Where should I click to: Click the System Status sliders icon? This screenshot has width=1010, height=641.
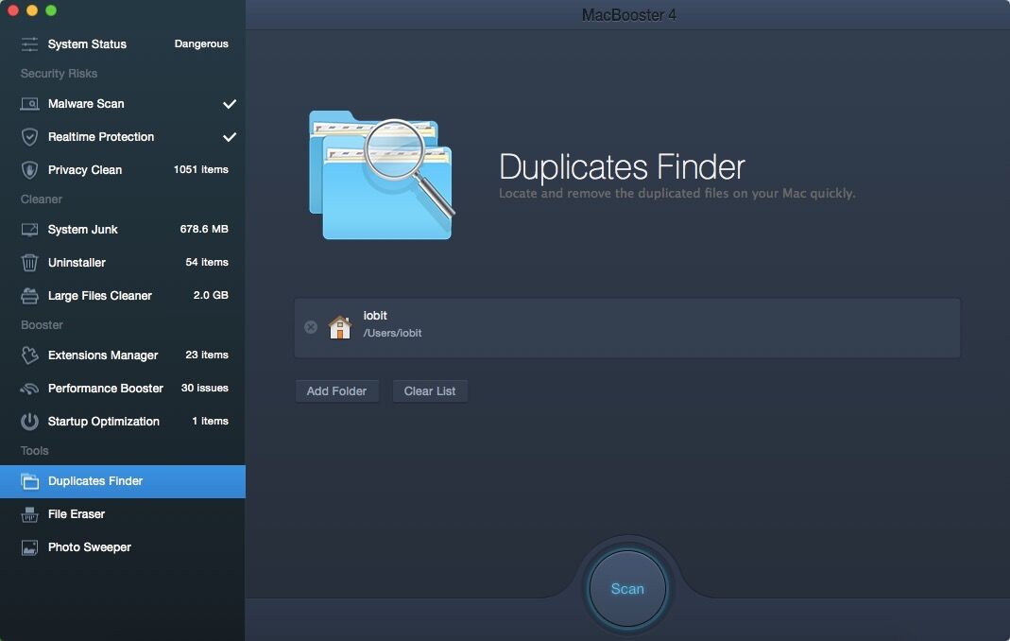[x=29, y=43]
